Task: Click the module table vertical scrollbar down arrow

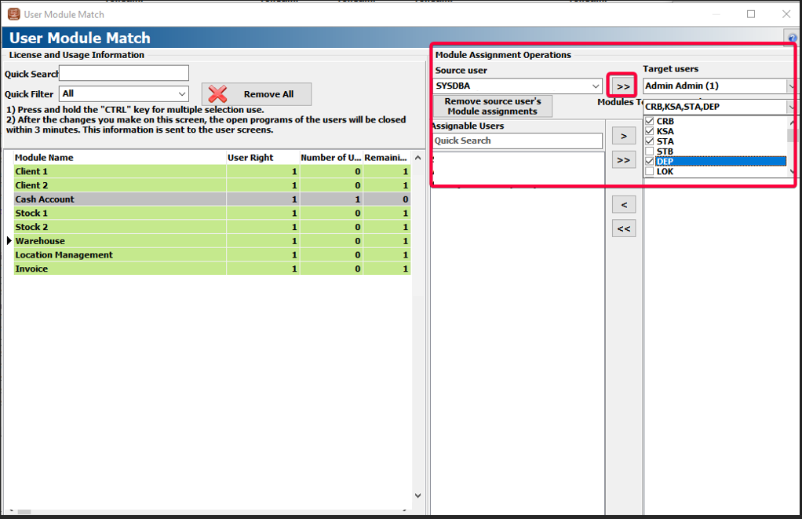Action: (x=417, y=496)
